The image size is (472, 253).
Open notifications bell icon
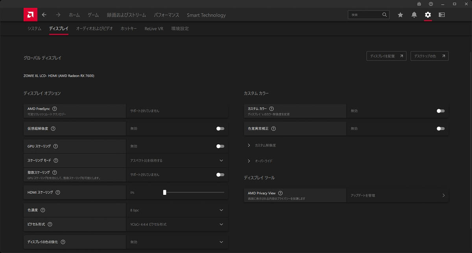pyautogui.click(x=414, y=15)
